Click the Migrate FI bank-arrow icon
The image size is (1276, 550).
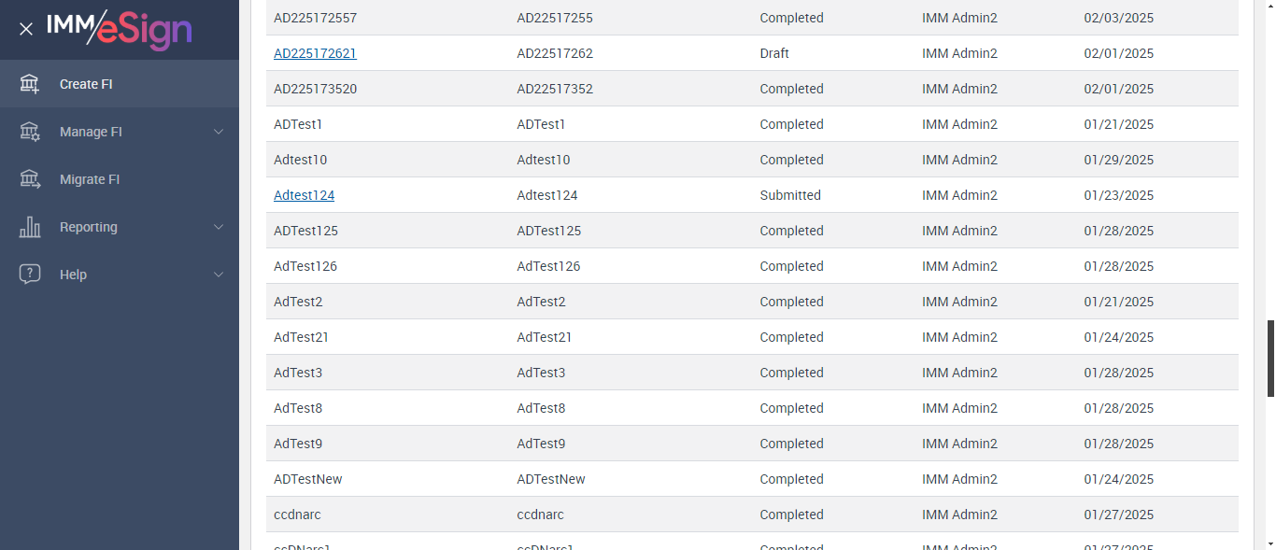click(x=30, y=179)
